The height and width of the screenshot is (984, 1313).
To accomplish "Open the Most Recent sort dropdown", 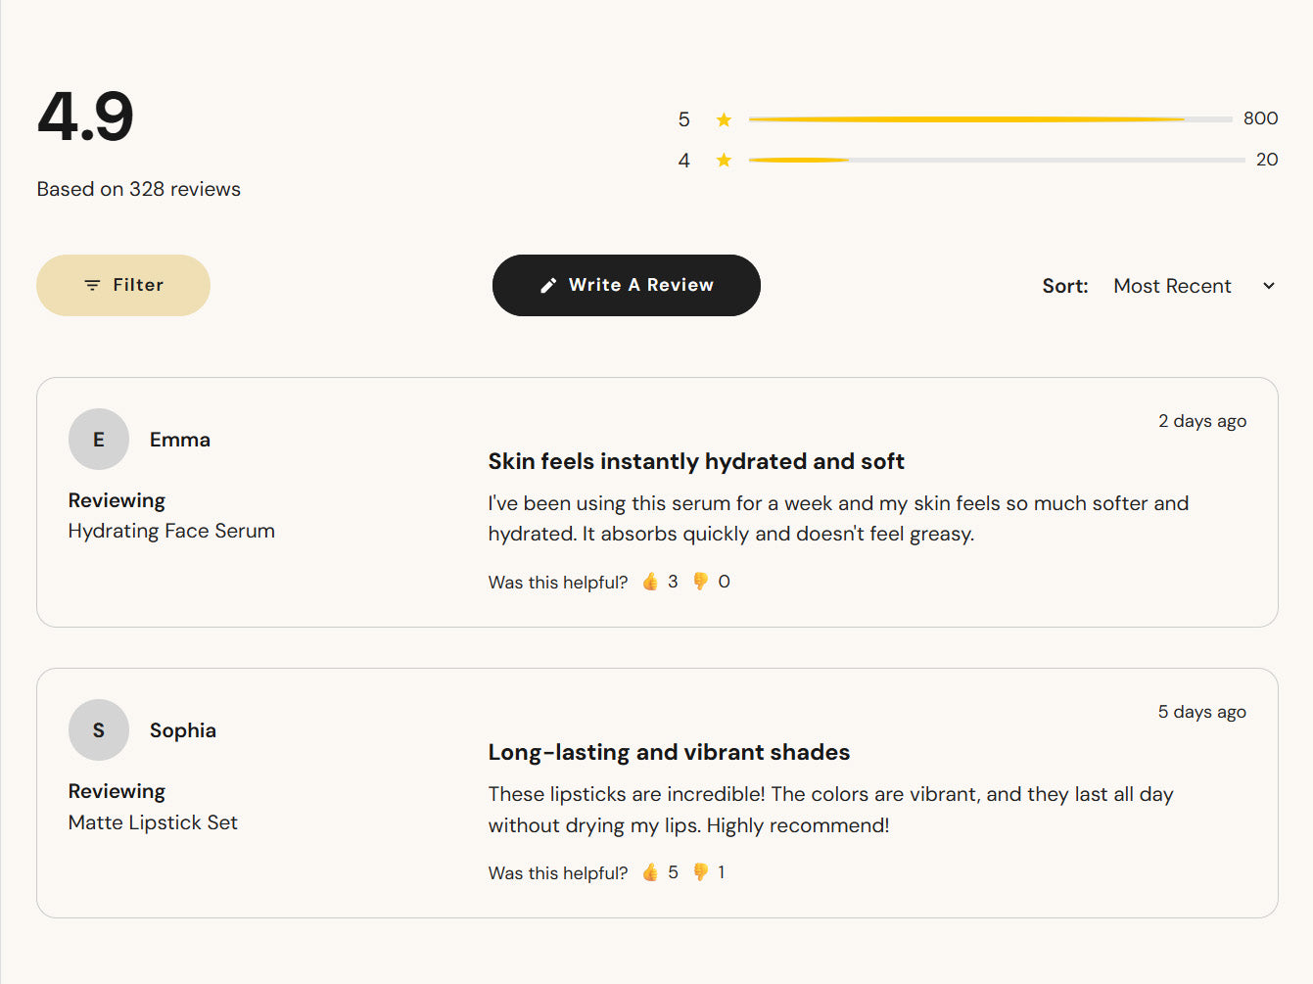I will pyautogui.click(x=1172, y=286).
